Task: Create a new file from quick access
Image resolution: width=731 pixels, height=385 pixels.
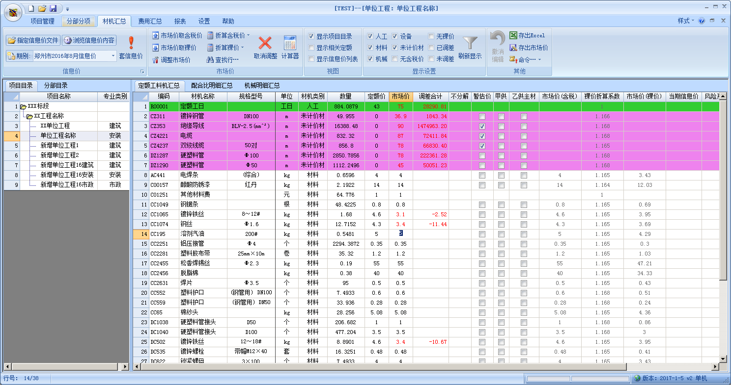Action: 31,8
